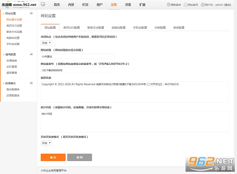Image resolution: width=237 pixels, height=174 pixels.
Task: Open the 开启开发者模式 dropdown
Action: tap(46, 143)
